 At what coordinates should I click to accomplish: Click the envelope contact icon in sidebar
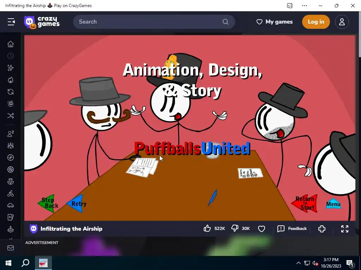click(x=11, y=248)
